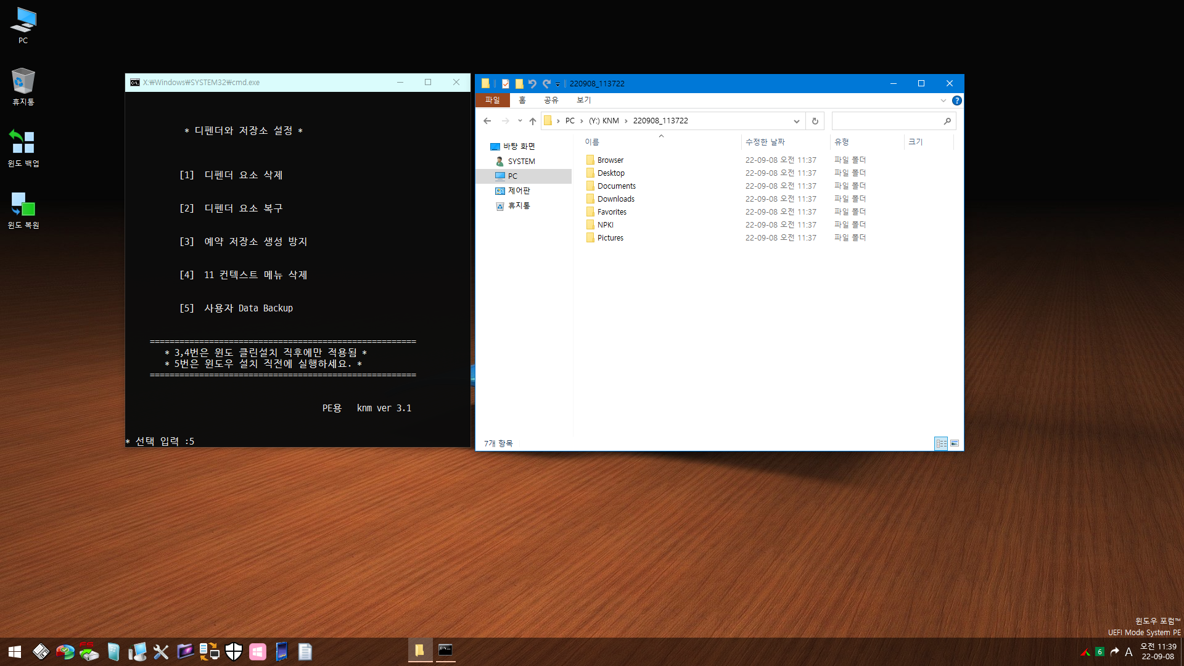Expand the Explorer ribbon chevron
This screenshot has height=666, width=1184.
tap(943, 101)
